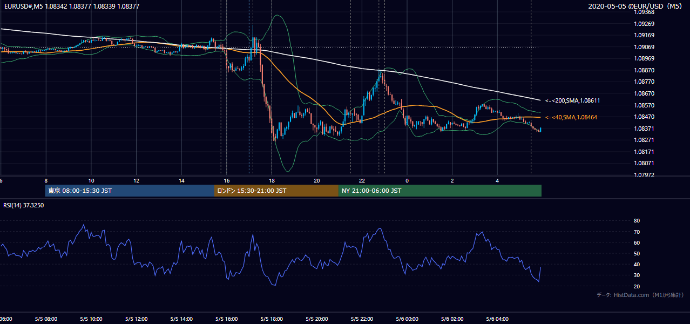Click the RSI(14) 37.3250 indicator label
The width and height of the screenshot is (690, 324).
tap(24, 205)
